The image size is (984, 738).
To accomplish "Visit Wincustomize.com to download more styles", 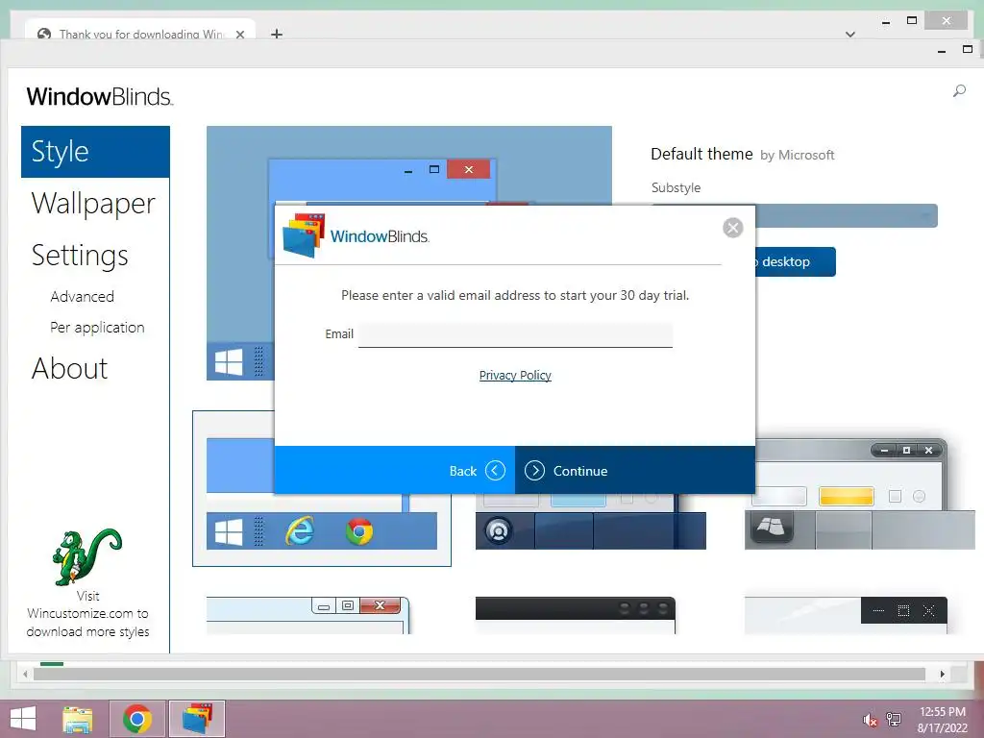I will (87, 614).
